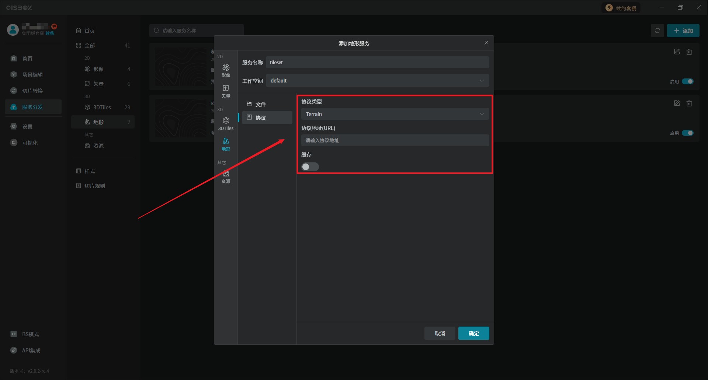Switch to the 文件 tab

260,104
